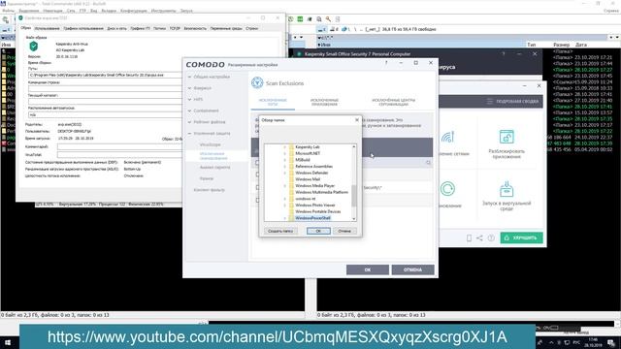
Task: Open the Потоки tab in properties window
Action: [159, 28]
